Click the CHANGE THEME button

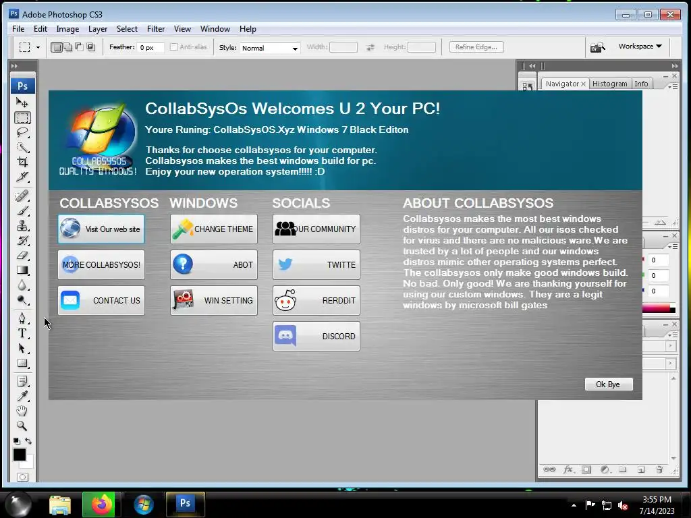point(214,229)
